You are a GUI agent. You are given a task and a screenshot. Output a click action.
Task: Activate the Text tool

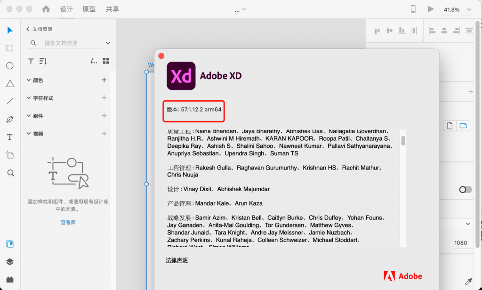click(9, 137)
